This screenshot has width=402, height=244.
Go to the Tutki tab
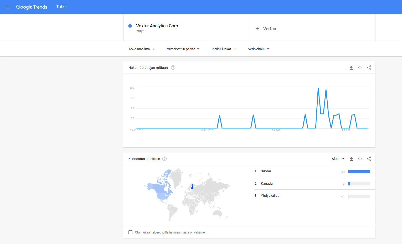click(61, 7)
